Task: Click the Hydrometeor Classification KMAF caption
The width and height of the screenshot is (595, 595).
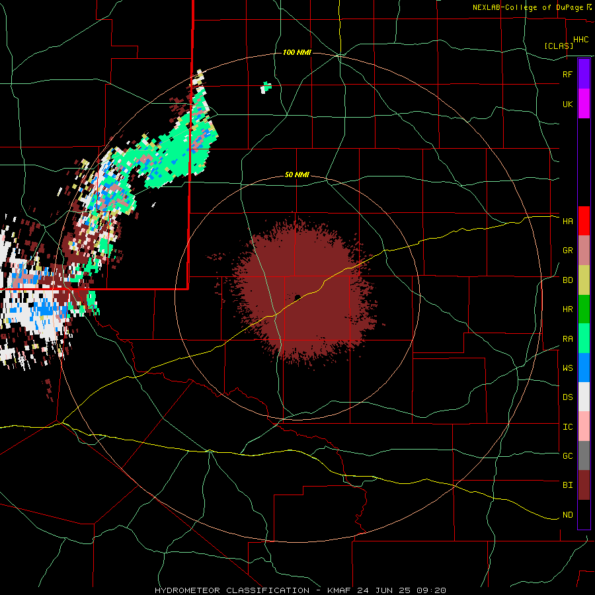Action: (x=300, y=590)
